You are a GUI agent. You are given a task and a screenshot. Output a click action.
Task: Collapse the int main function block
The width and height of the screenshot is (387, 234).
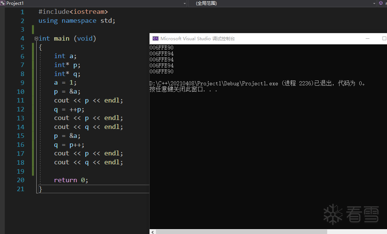pyautogui.click(x=36, y=39)
